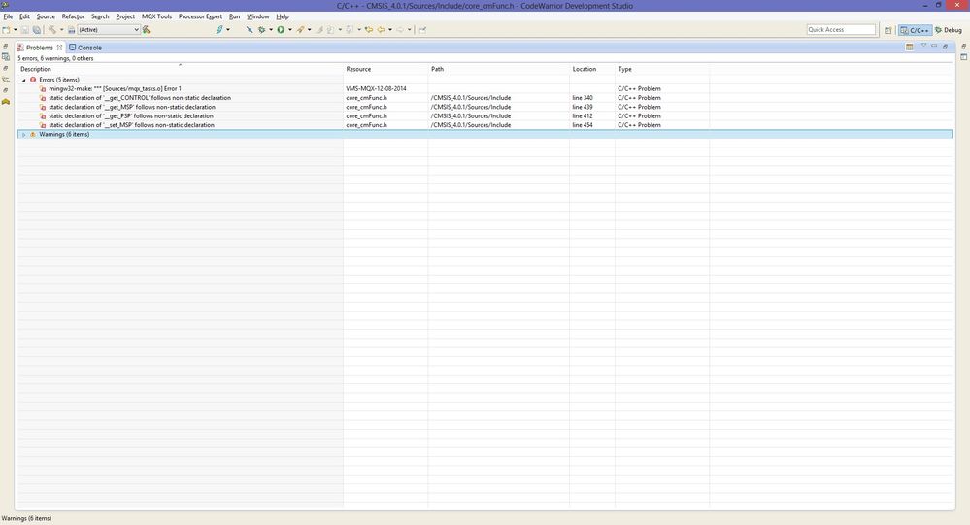Click the External Tools toolbar icon
The width and height of the screenshot is (970, 525).
(300, 30)
